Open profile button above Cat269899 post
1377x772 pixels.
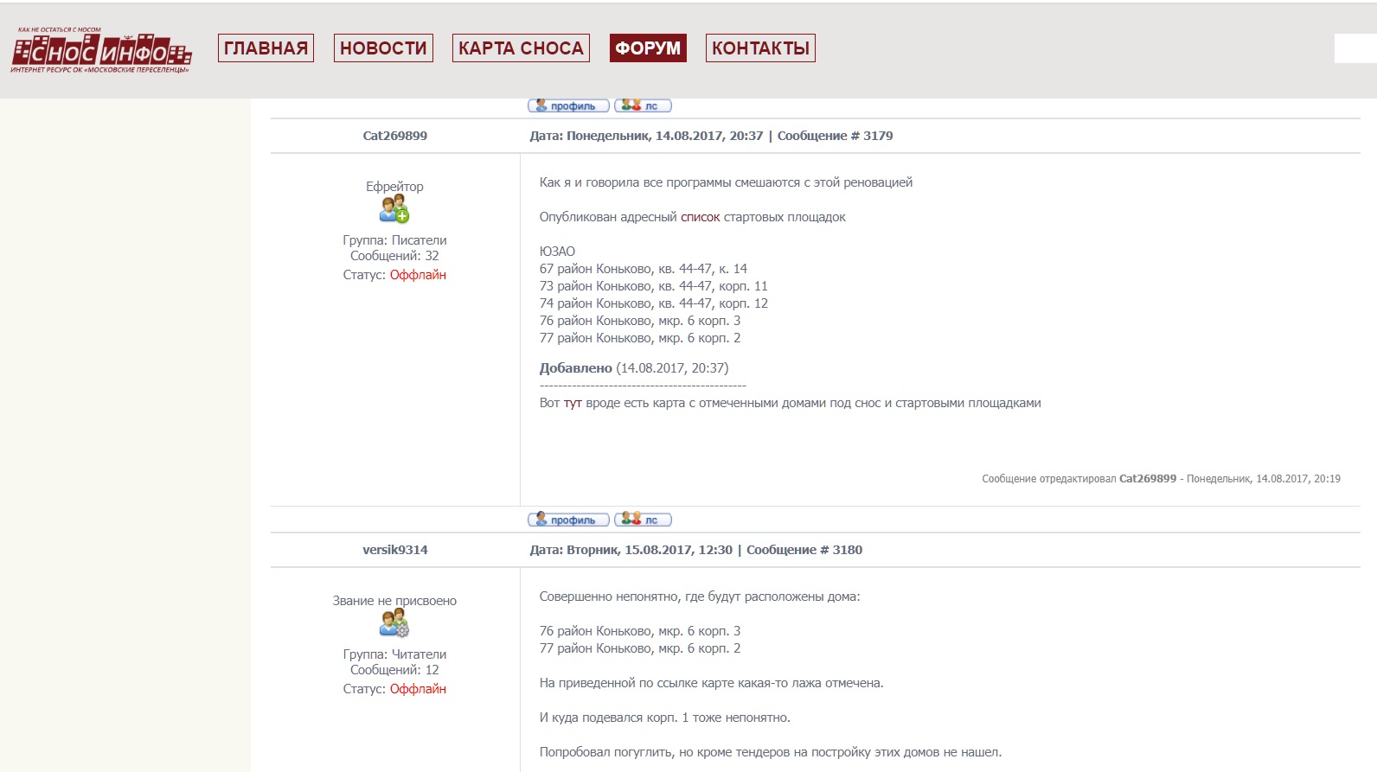click(x=568, y=105)
